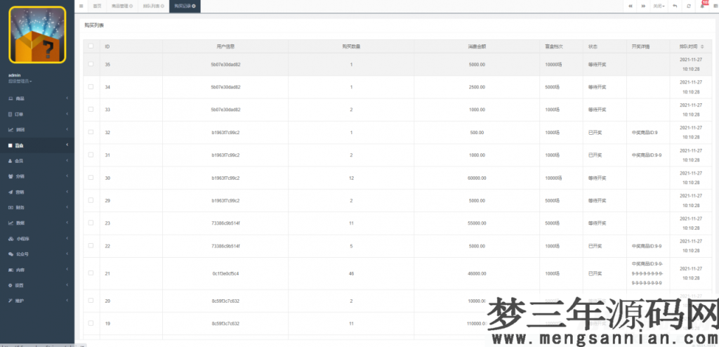This screenshot has width=719, height=347.
Task: Click the fullscreen icon at the right end of top bar
Action: 715,6
